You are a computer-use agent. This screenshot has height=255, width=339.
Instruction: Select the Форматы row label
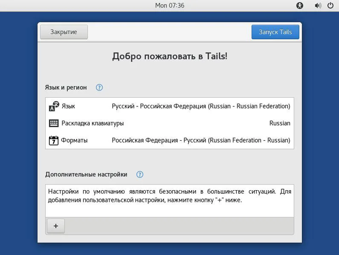click(74, 140)
